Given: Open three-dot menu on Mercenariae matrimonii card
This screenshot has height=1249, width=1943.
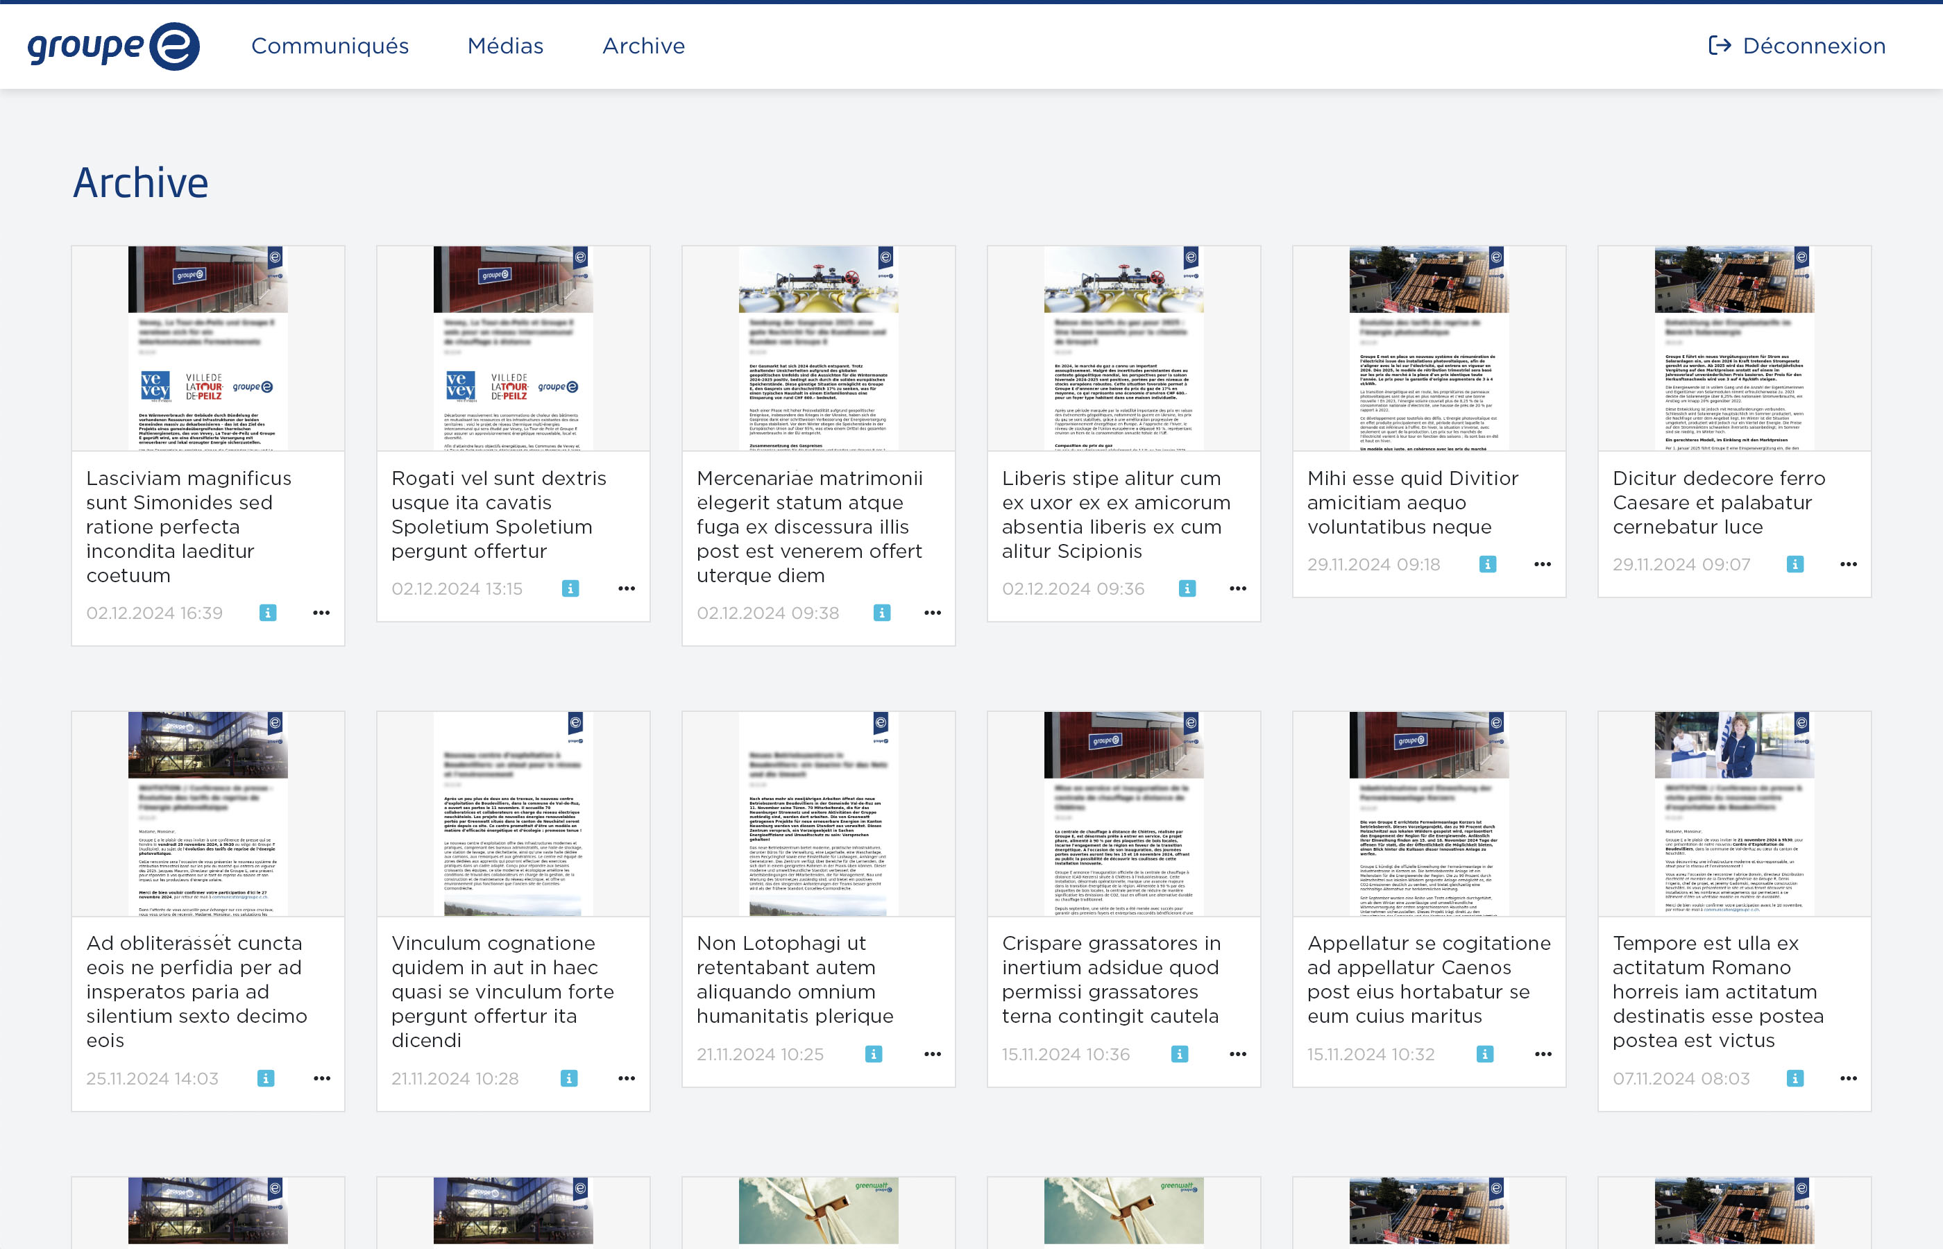Looking at the screenshot, I should pyautogui.click(x=933, y=613).
